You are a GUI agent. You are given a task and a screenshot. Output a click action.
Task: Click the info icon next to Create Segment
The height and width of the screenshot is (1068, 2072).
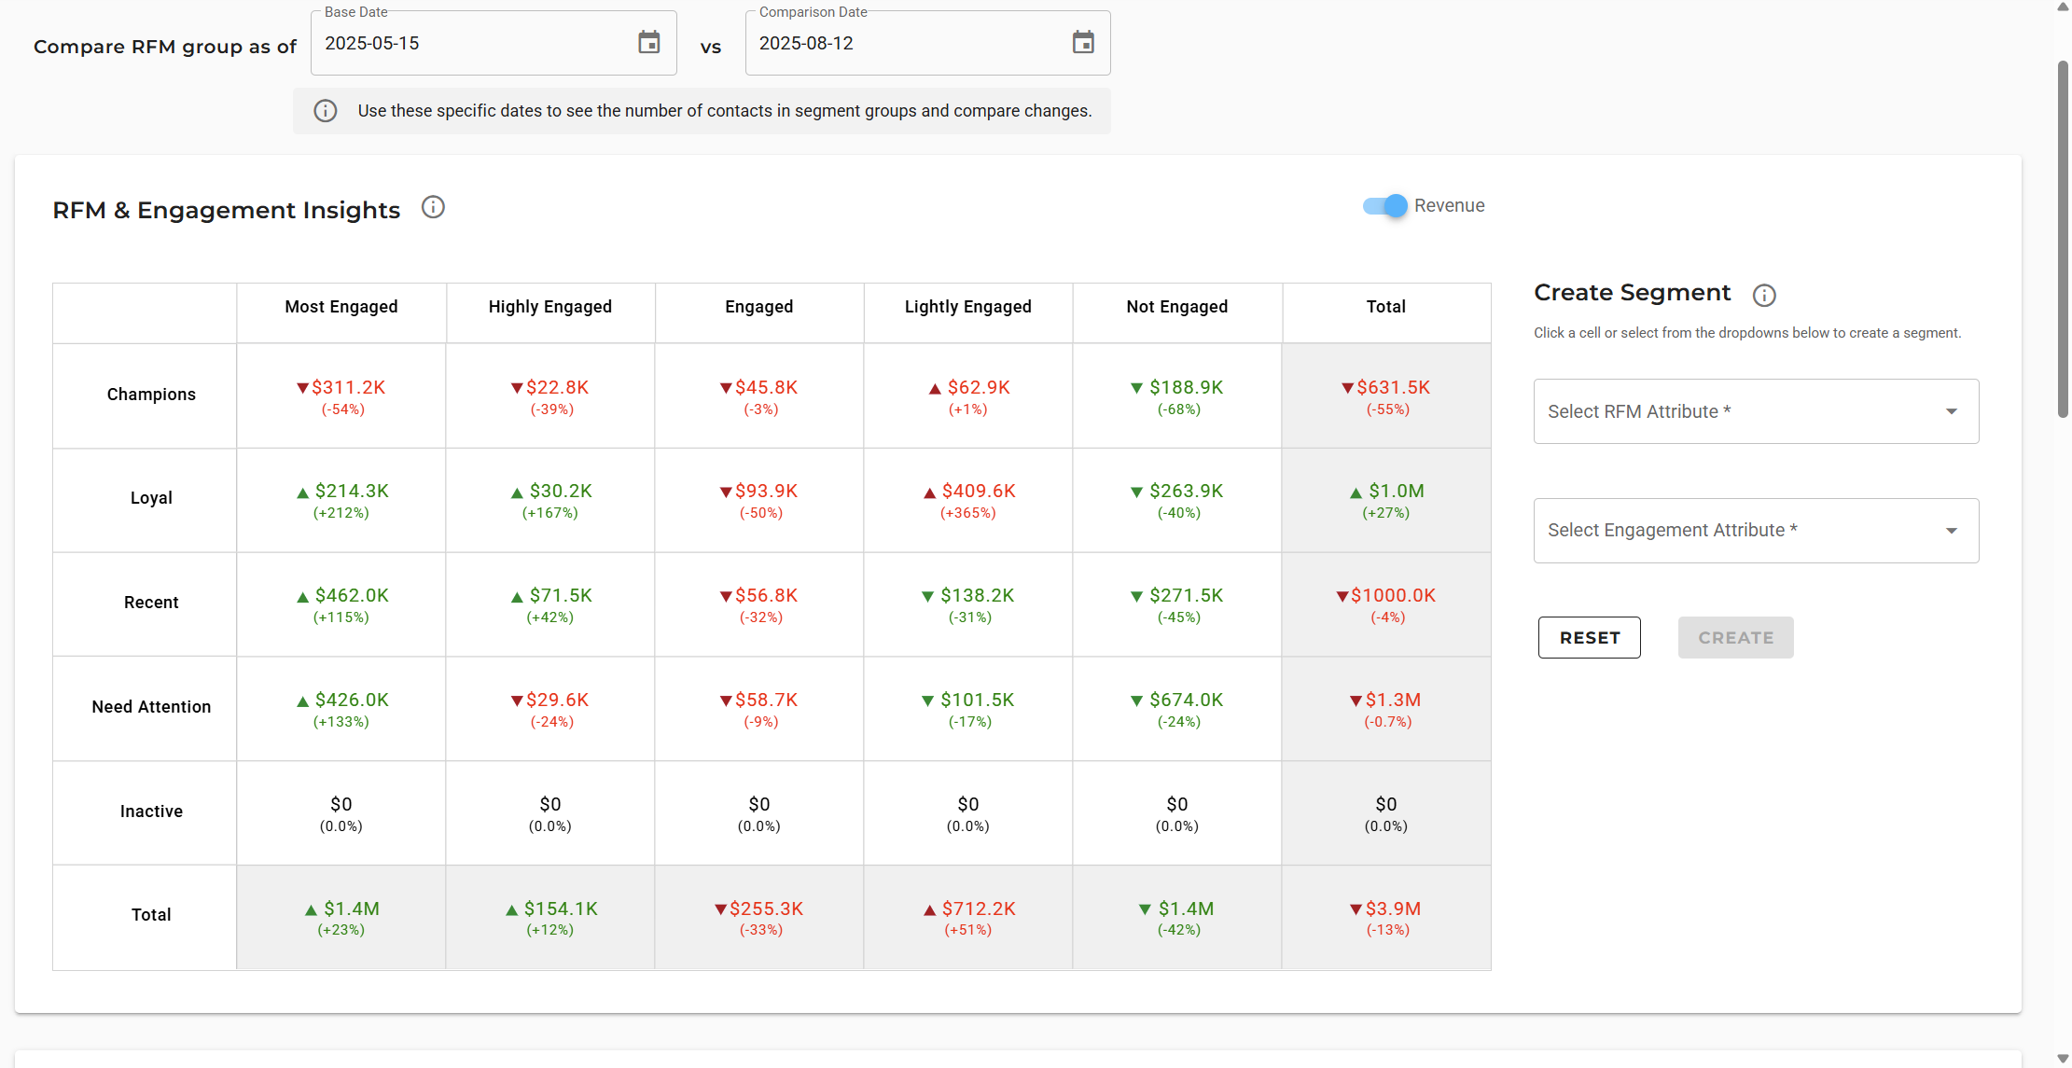[1763, 296]
